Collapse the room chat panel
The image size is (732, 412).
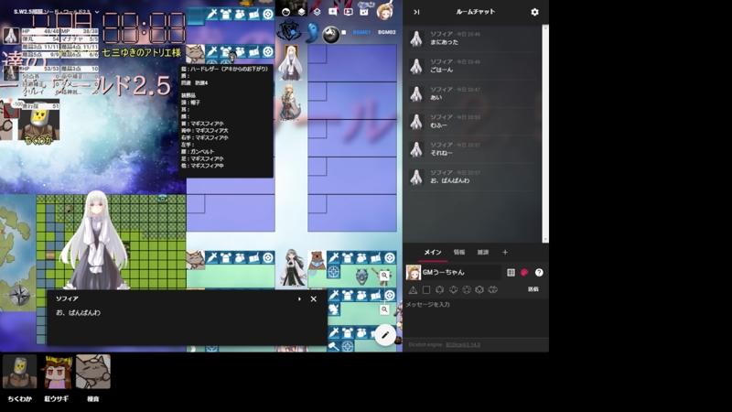tap(416, 12)
